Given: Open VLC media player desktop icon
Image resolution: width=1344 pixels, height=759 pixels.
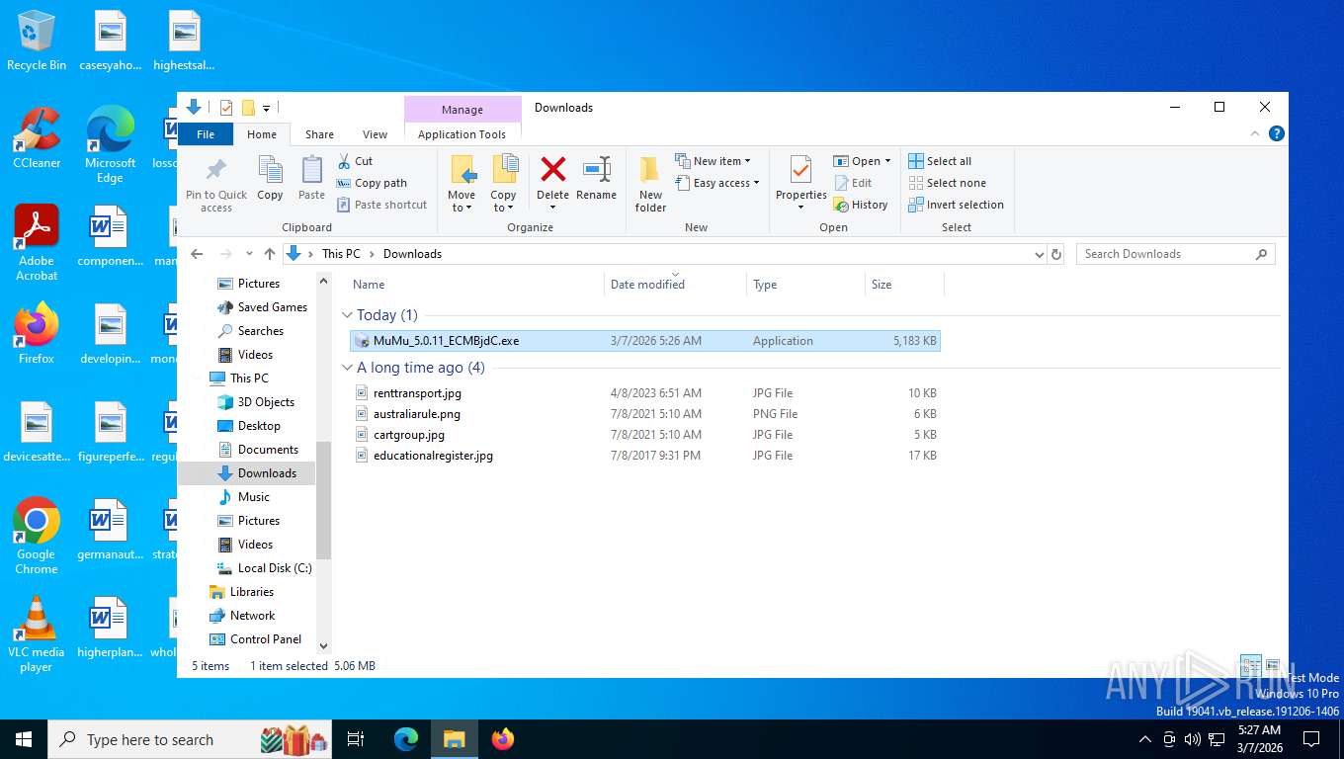Looking at the screenshot, I should point(37,633).
